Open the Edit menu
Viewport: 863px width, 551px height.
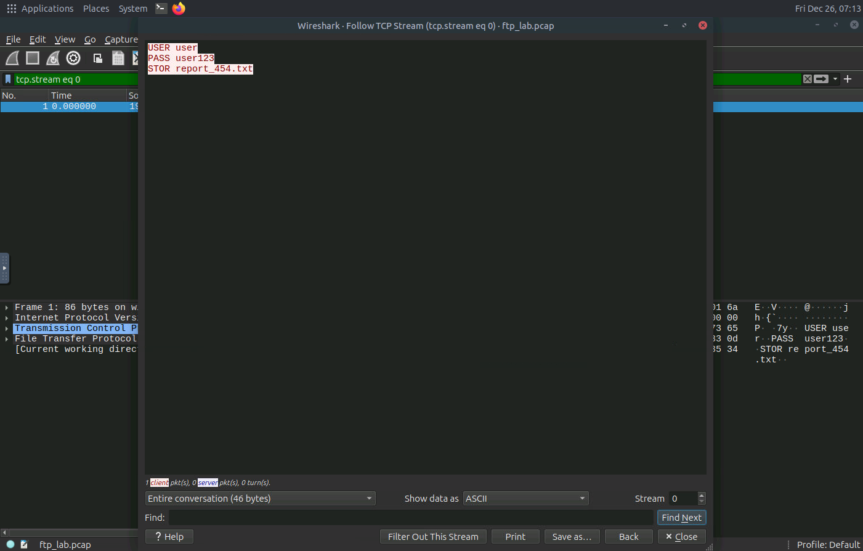38,39
